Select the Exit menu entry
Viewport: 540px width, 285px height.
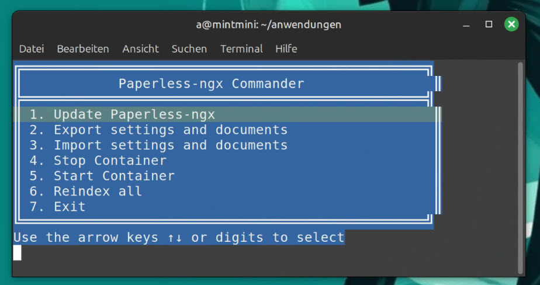click(58, 206)
